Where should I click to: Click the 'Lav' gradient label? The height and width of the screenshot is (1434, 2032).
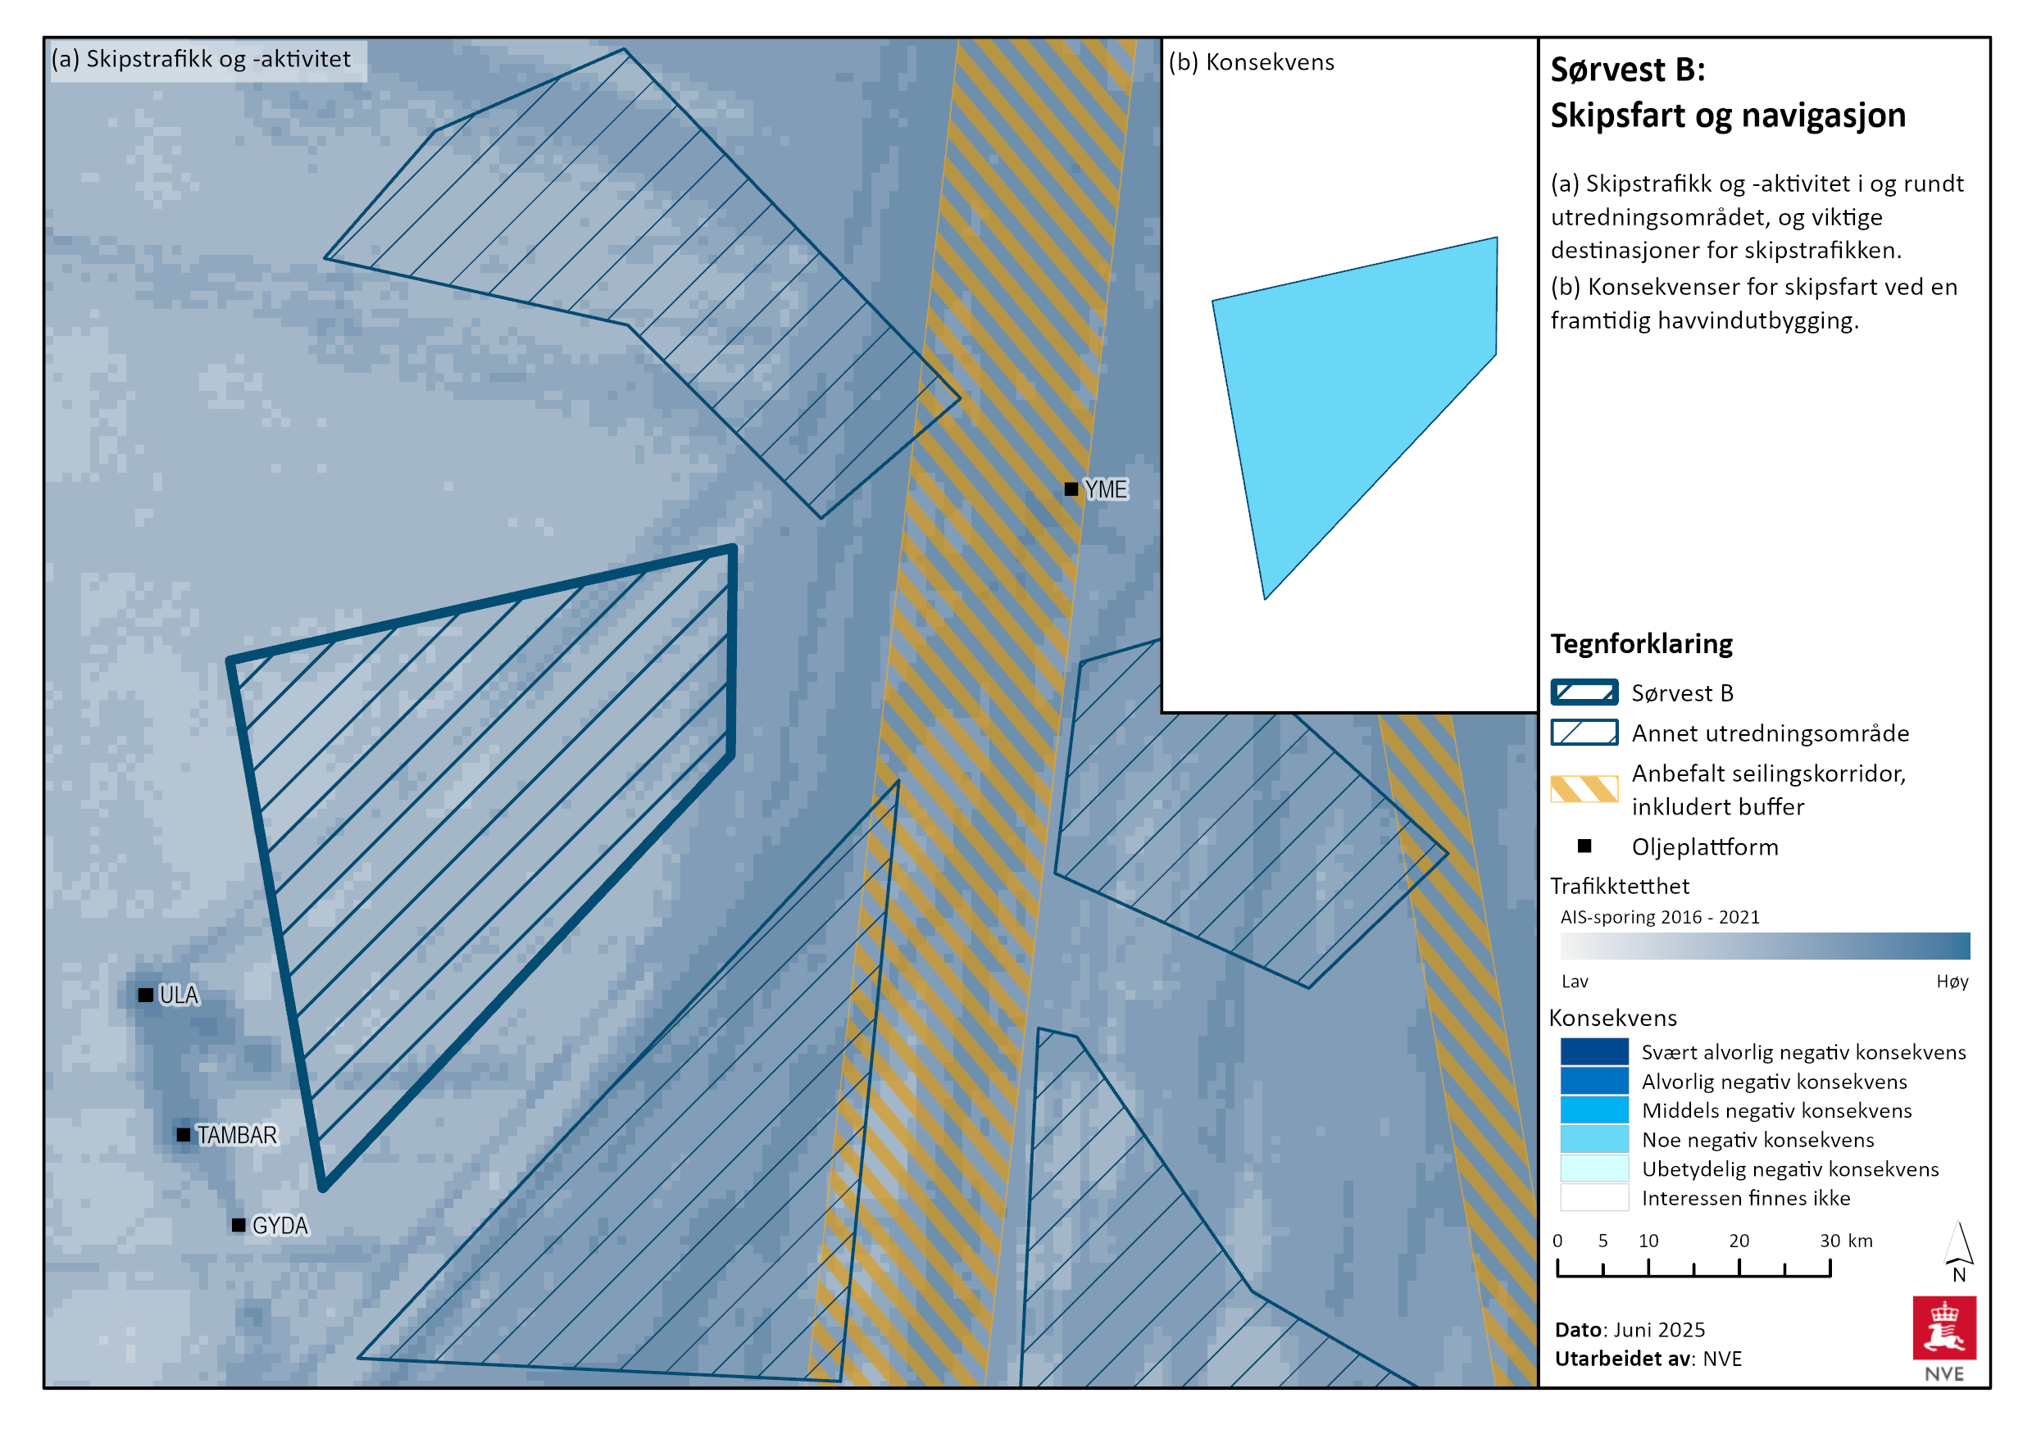click(1575, 981)
